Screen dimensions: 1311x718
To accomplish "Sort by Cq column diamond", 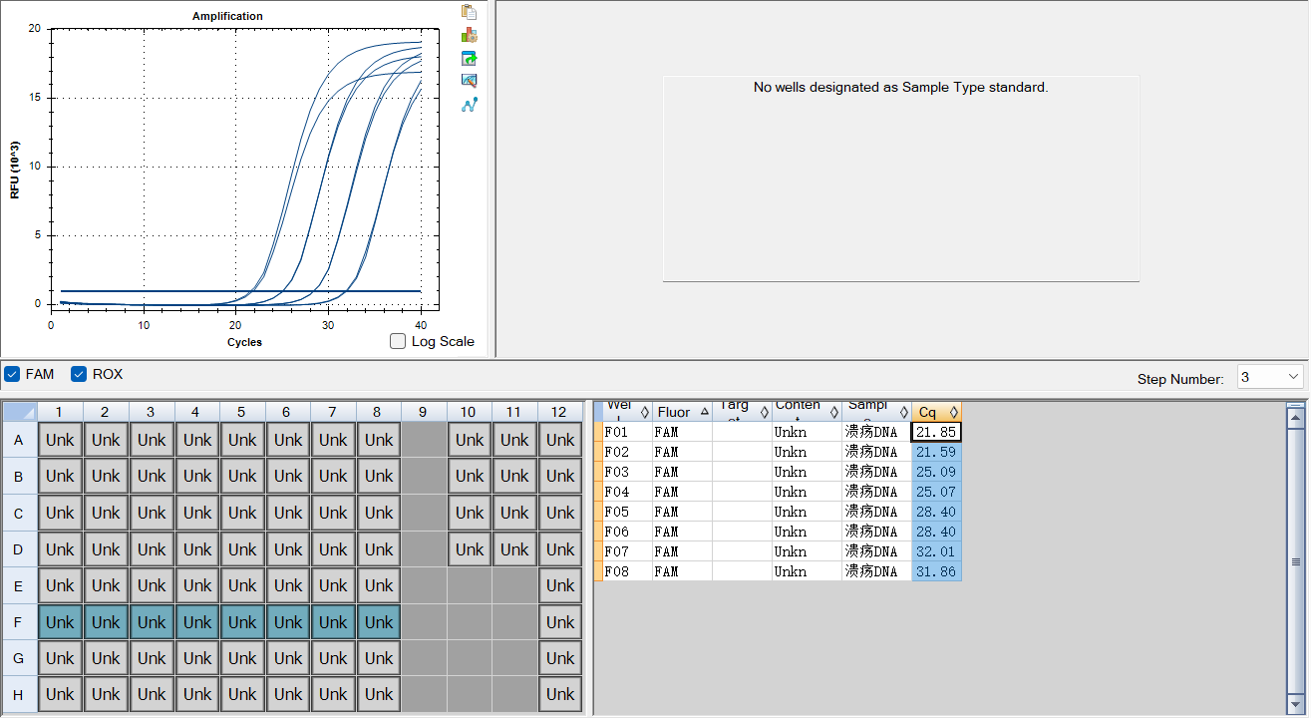I will [x=954, y=412].
